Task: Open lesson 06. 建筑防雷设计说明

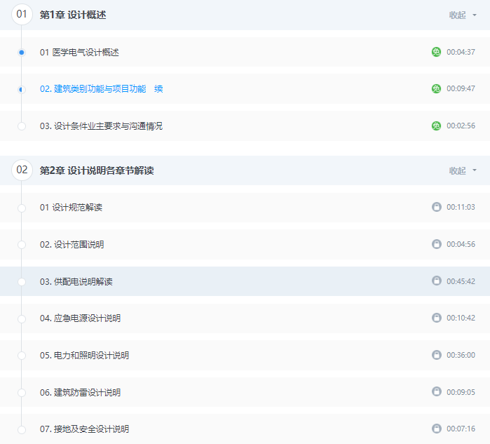Action: click(81, 392)
